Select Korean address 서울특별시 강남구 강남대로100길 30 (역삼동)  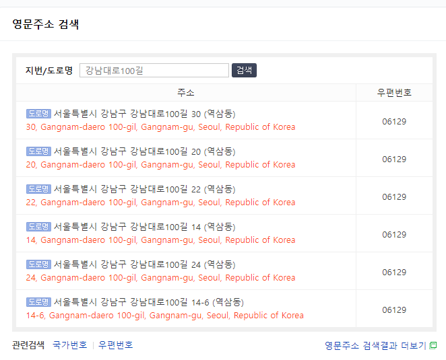click(x=144, y=114)
